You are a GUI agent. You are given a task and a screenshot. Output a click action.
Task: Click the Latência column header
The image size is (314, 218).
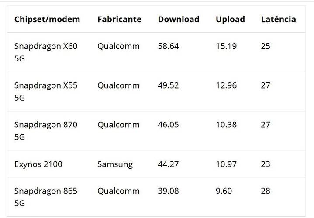pos(279,19)
